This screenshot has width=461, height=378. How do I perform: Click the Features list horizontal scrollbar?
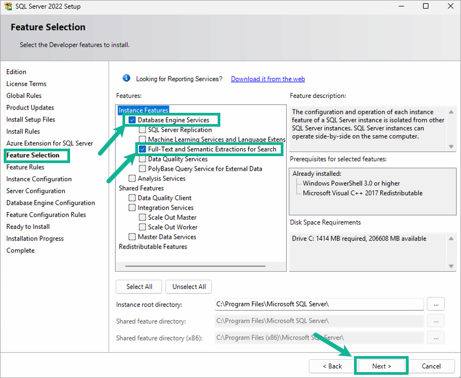pyautogui.click(x=195, y=266)
